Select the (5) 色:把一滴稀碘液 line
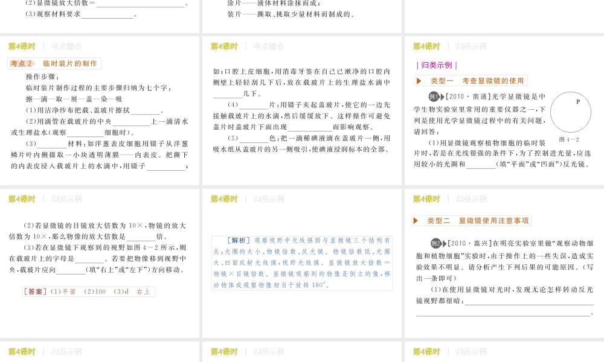The height and width of the screenshot is (362, 604). [309, 139]
